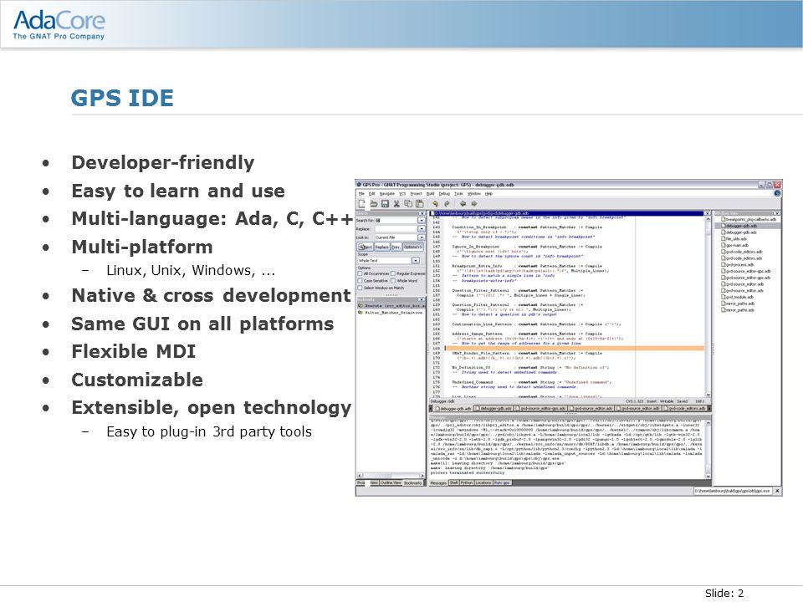The image size is (803, 602).
Task: Open the Help menu
Action: pos(489,193)
